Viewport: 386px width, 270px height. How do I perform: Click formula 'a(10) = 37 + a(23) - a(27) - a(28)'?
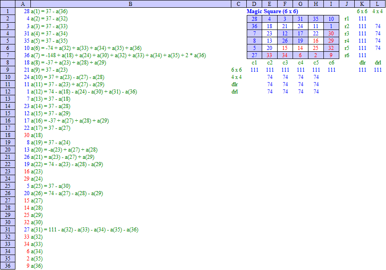(x=68, y=77)
